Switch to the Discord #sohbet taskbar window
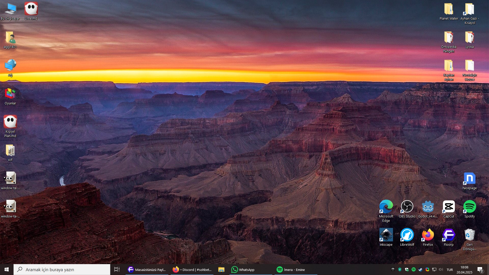This screenshot has width=489, height=275. click(x=192, y=270)
